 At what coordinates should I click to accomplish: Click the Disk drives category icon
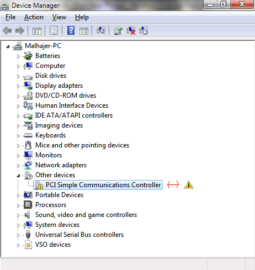click(x=28, y=77)
